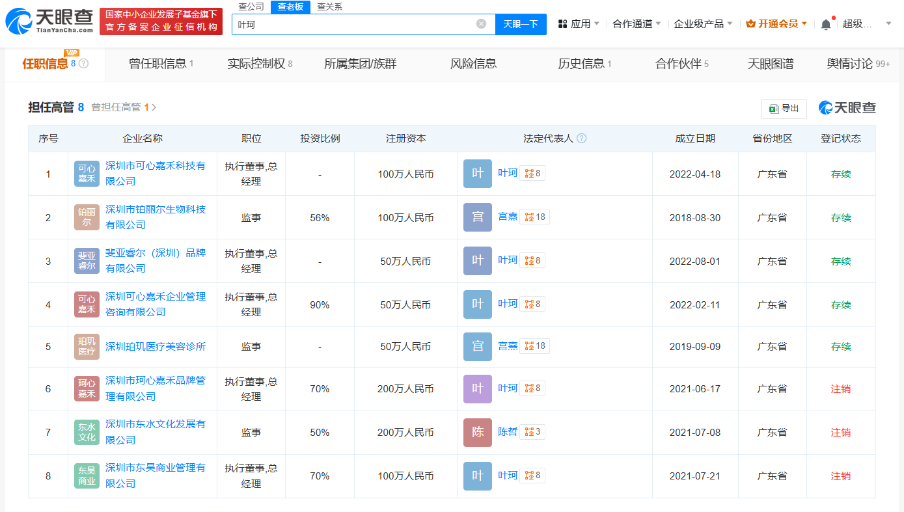Clear the search box with the X icon
The width and height of the screenshot is (904, 512).
point(481,24)
